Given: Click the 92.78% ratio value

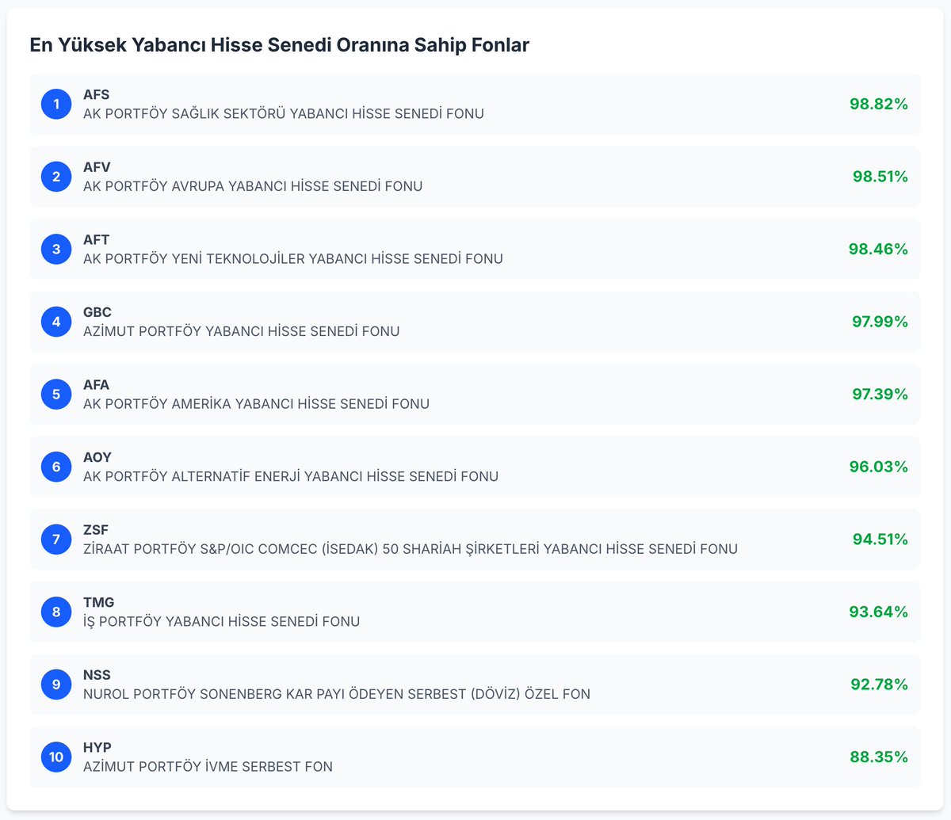Looking at the screenshot, I should click(880, 685).
